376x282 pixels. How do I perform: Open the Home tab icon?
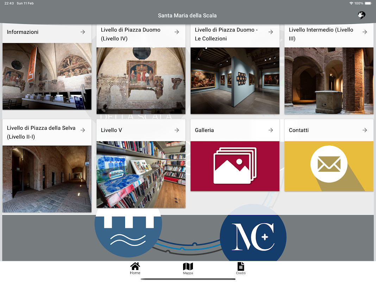coord(135,266)
